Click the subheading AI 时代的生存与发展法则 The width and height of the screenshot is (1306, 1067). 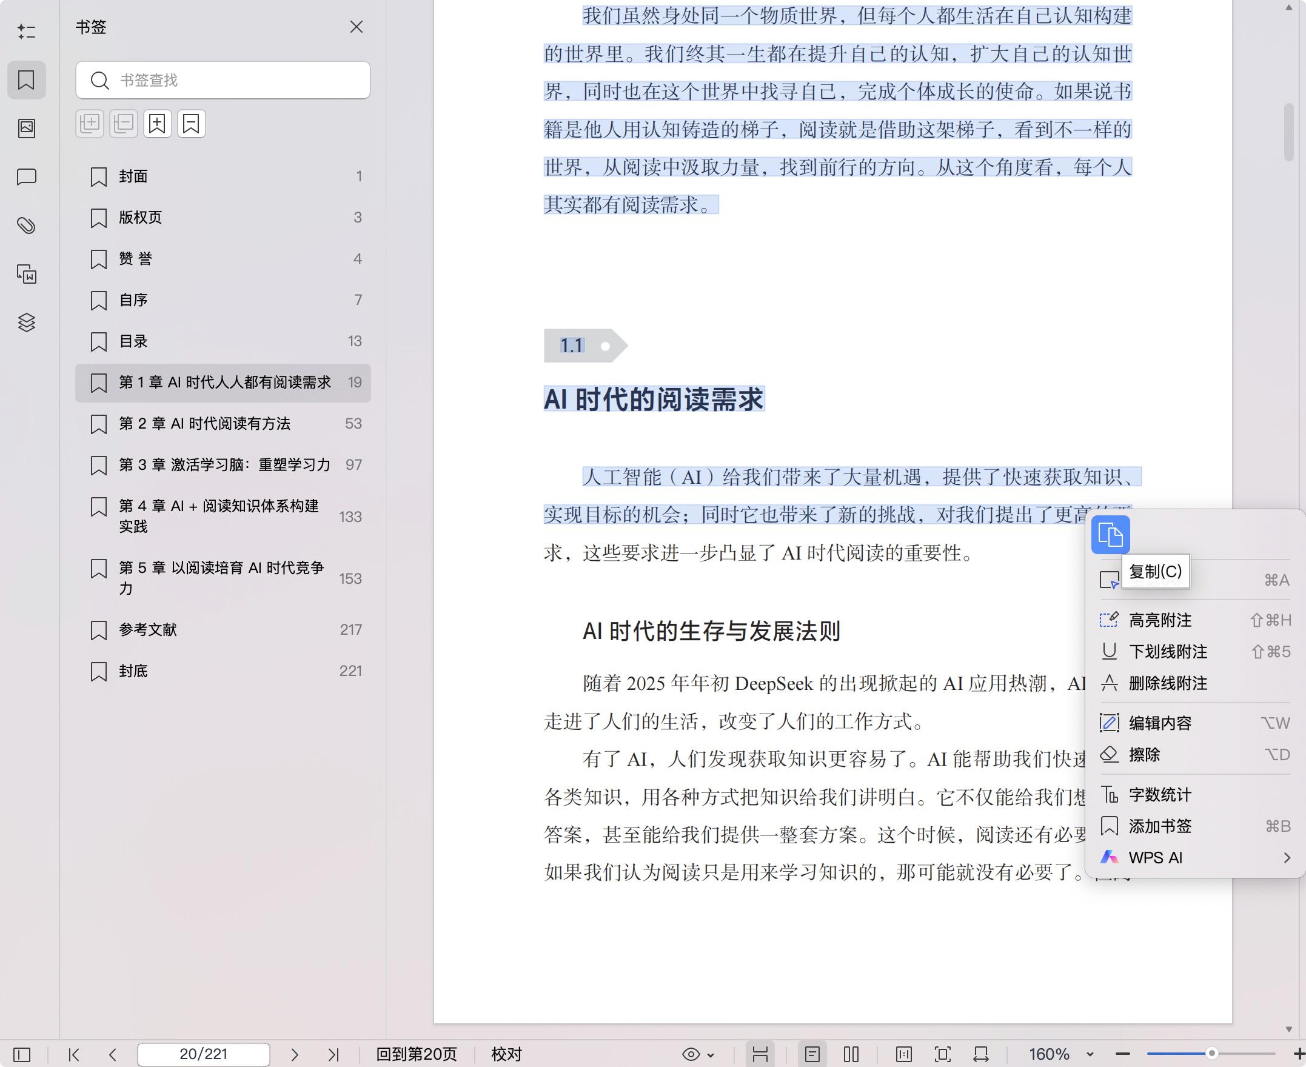[711, 631]
